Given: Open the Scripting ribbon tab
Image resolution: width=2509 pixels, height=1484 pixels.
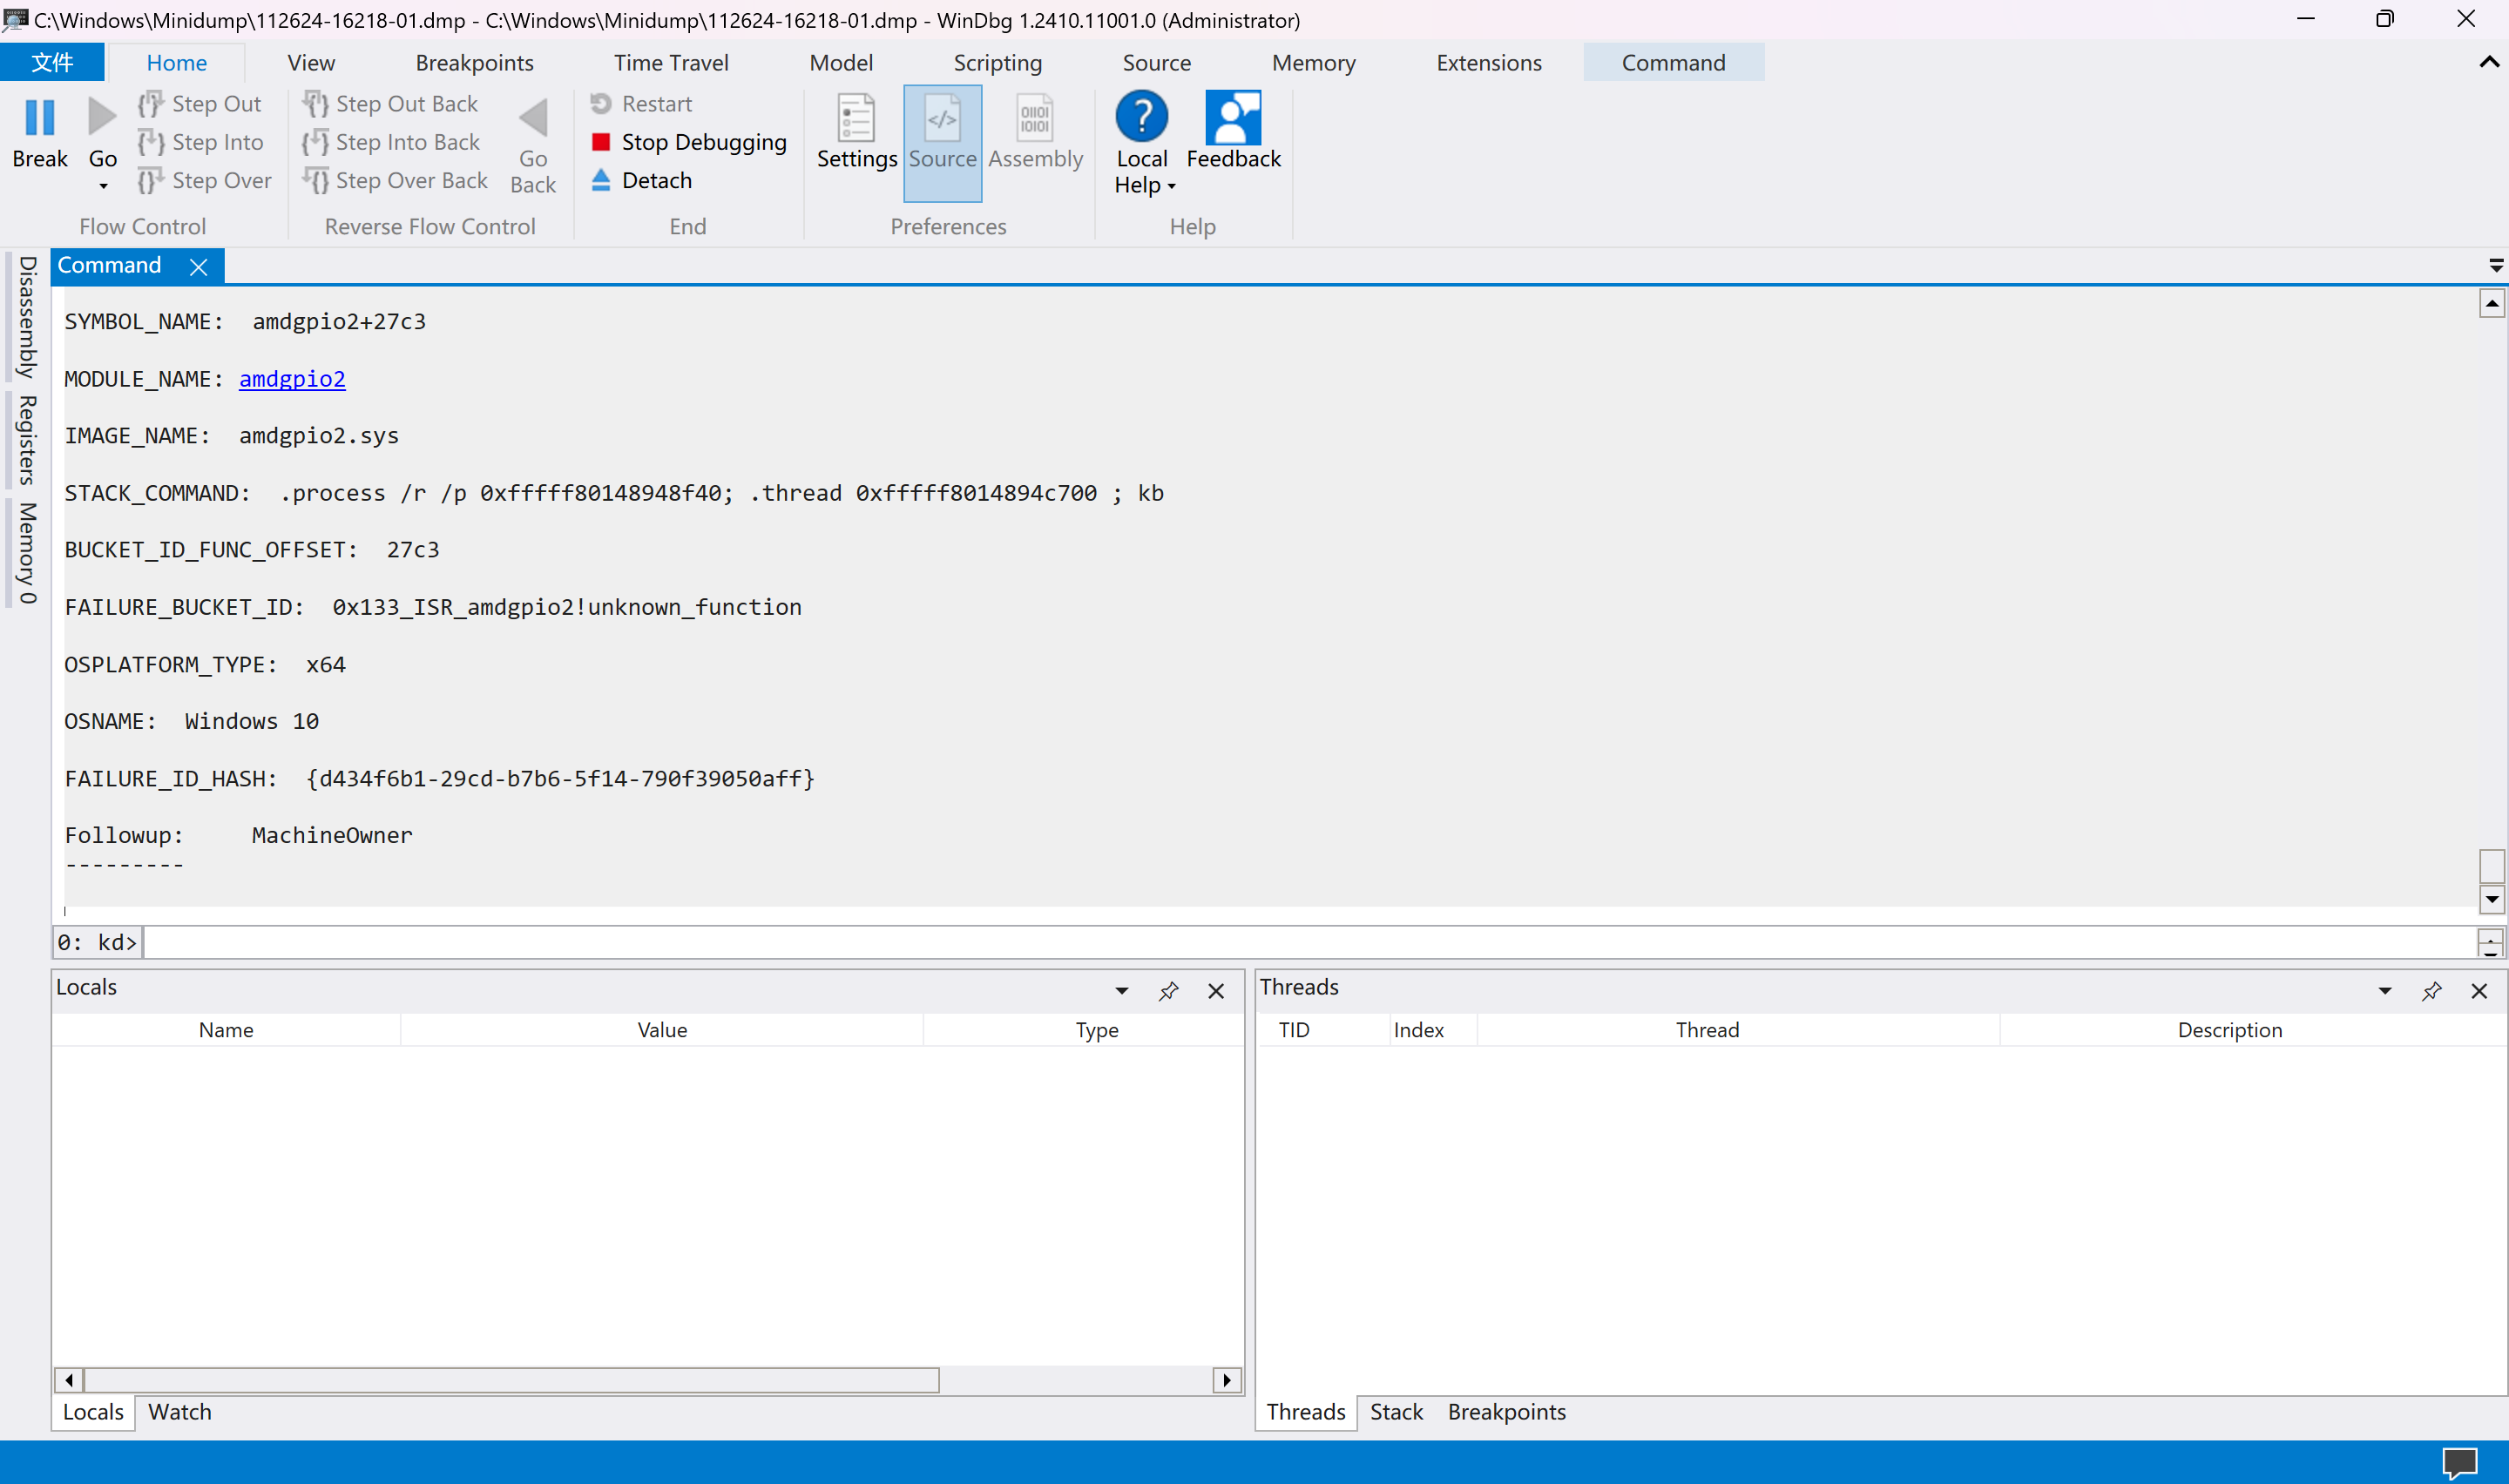Looking at the screenshot, I should (997, 63).
